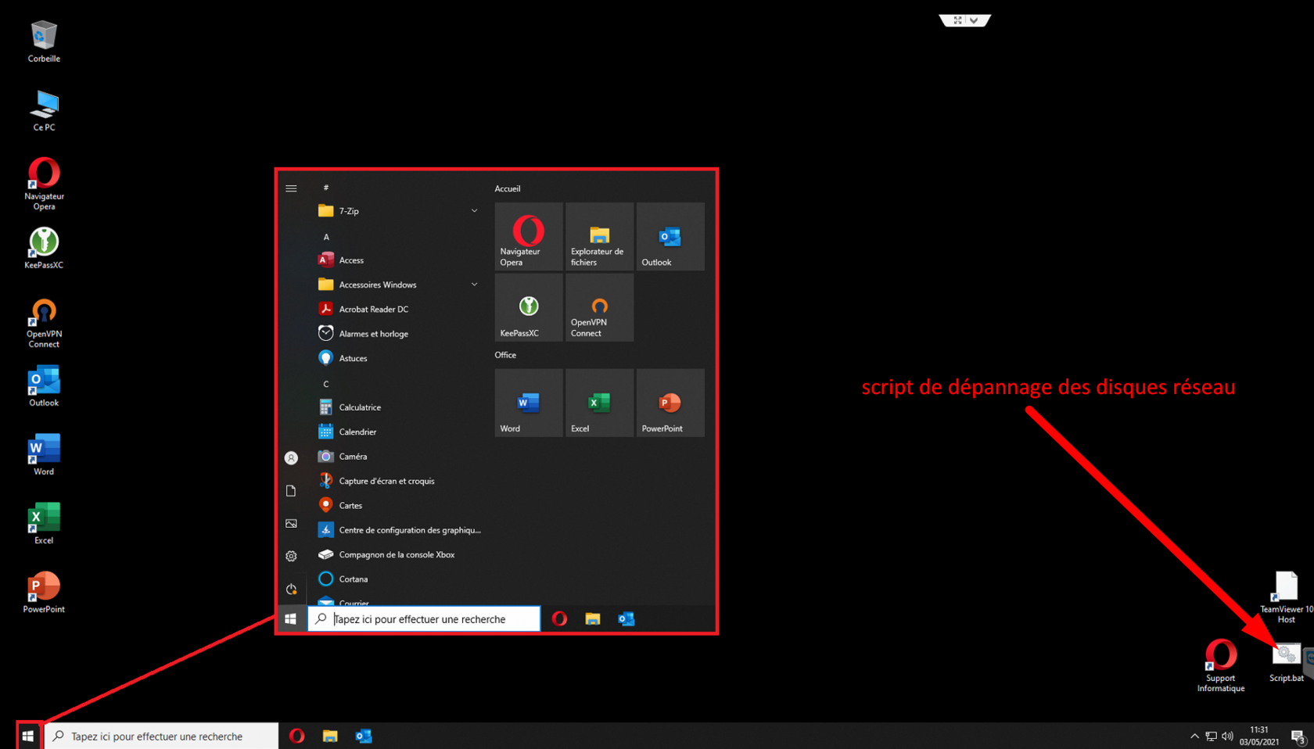Open Opera from the bottom taskbar
This screenshot has height=749, width=1314.
click(296, 736)
